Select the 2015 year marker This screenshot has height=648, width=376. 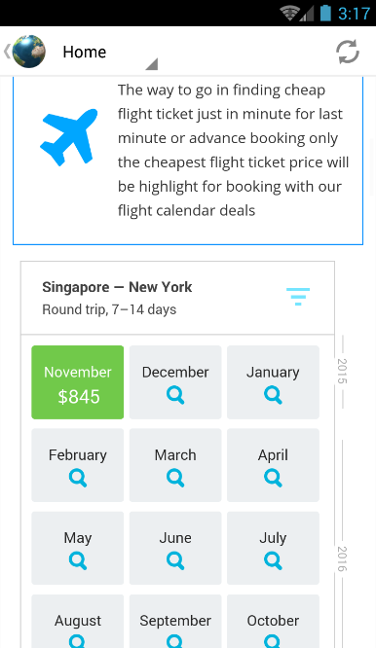pyautogui.click(x=343, y=371)
